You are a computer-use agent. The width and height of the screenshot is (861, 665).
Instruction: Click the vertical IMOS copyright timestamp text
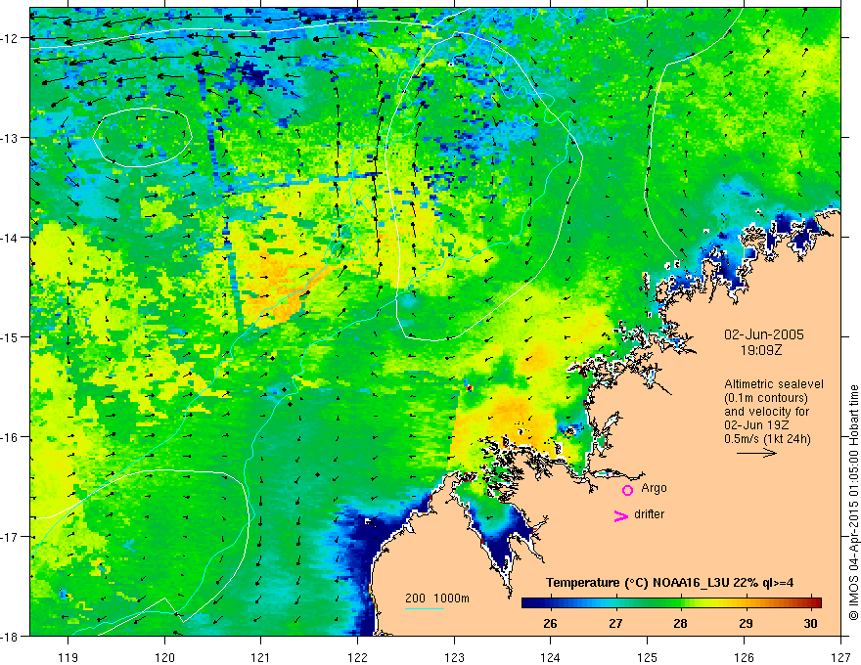(853, 503)
